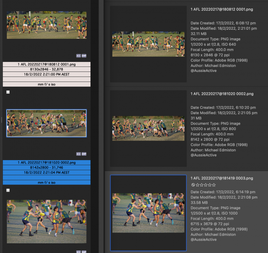This screenshot has height=253, width=268.
Task: Click 'Date Modified: 18/2/2022, 2:21:01 pm'
Action: point(224,28)
